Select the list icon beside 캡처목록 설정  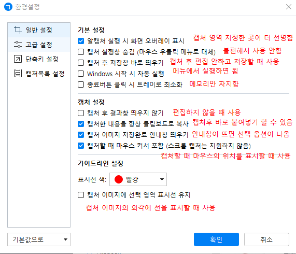[18, 74]
